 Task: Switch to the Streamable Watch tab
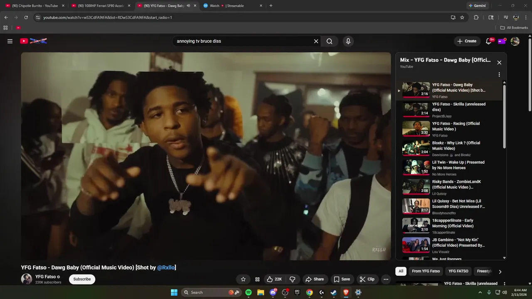[x=232, y=6]
